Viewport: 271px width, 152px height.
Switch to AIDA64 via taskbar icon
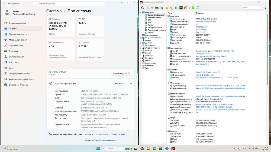coord(173,148)
